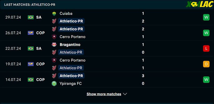This screenshot has height=104, width=214.
Task: Click the Ypiranga FC green crest
Action: click(54, 83)
